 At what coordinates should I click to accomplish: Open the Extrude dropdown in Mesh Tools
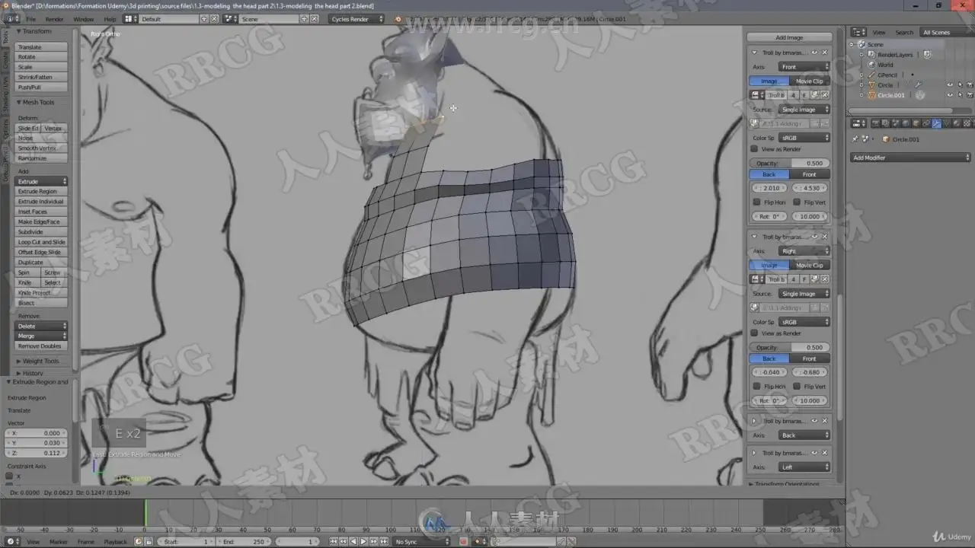[42, 181]
